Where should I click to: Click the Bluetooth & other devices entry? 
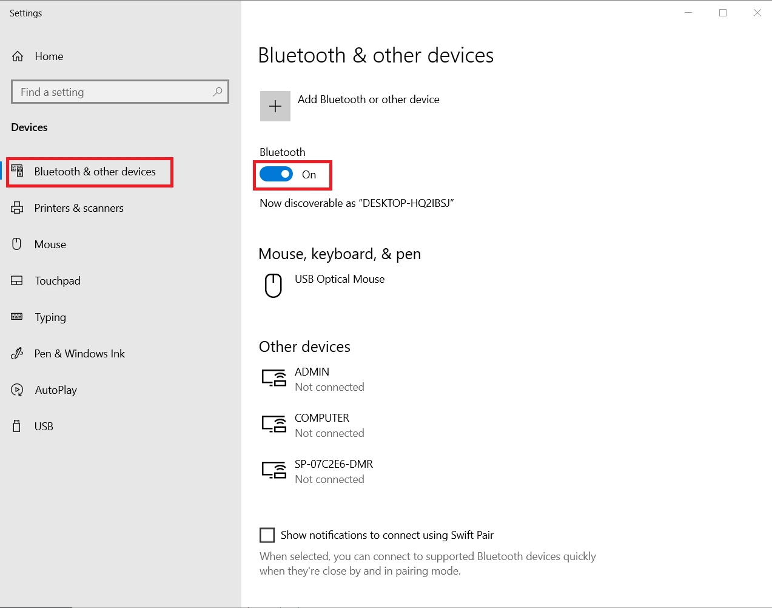[x=89, y=172]
